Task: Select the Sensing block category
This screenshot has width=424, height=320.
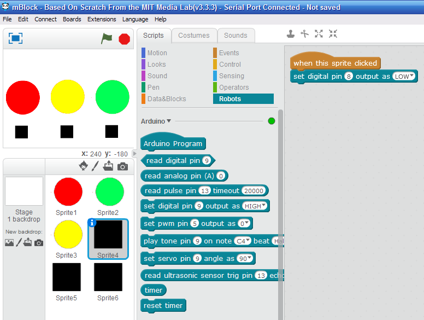Action: (x=228, y=76)
